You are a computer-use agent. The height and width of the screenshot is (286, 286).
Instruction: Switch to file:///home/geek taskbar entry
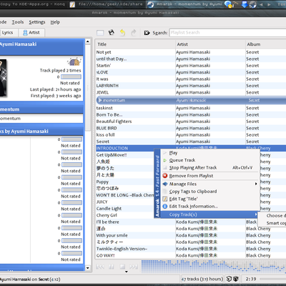coord(107,4)
